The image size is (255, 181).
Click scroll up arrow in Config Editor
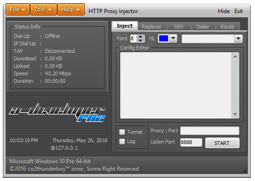pyautogui.click(x=235, y=57)
